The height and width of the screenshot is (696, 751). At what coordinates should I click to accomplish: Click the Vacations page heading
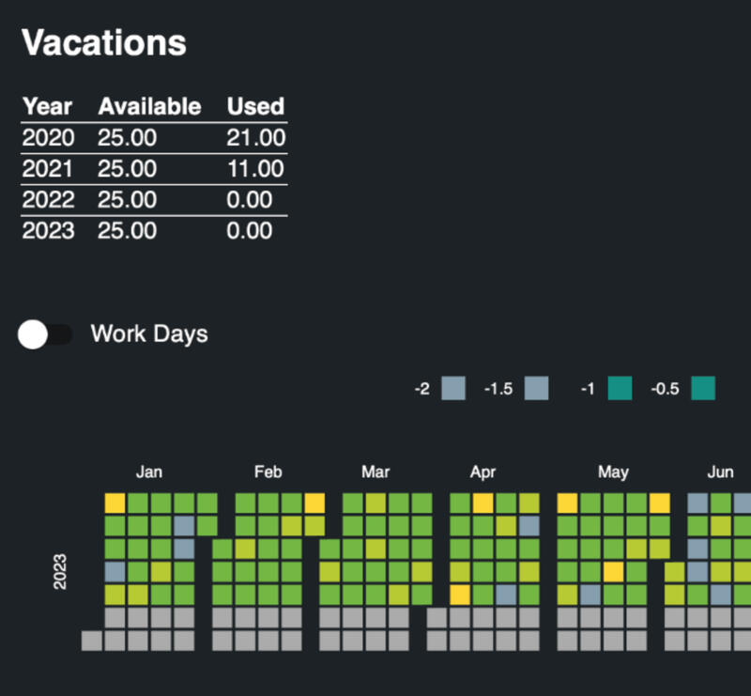point(103,42)
